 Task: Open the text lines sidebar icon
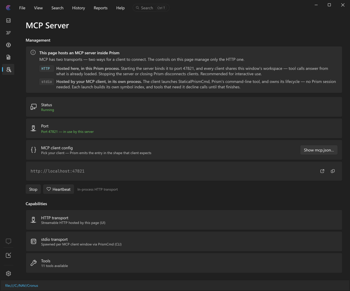click(8, 33)
